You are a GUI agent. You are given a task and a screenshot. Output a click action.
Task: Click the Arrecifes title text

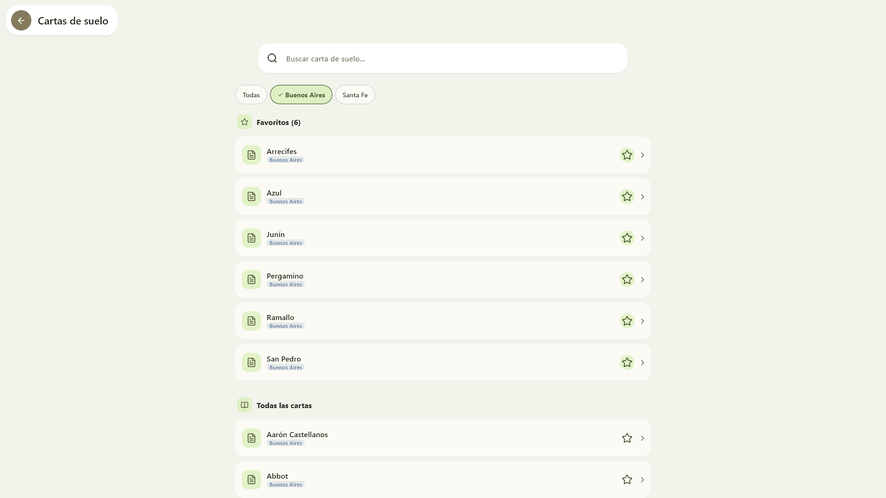pos(281,151)
